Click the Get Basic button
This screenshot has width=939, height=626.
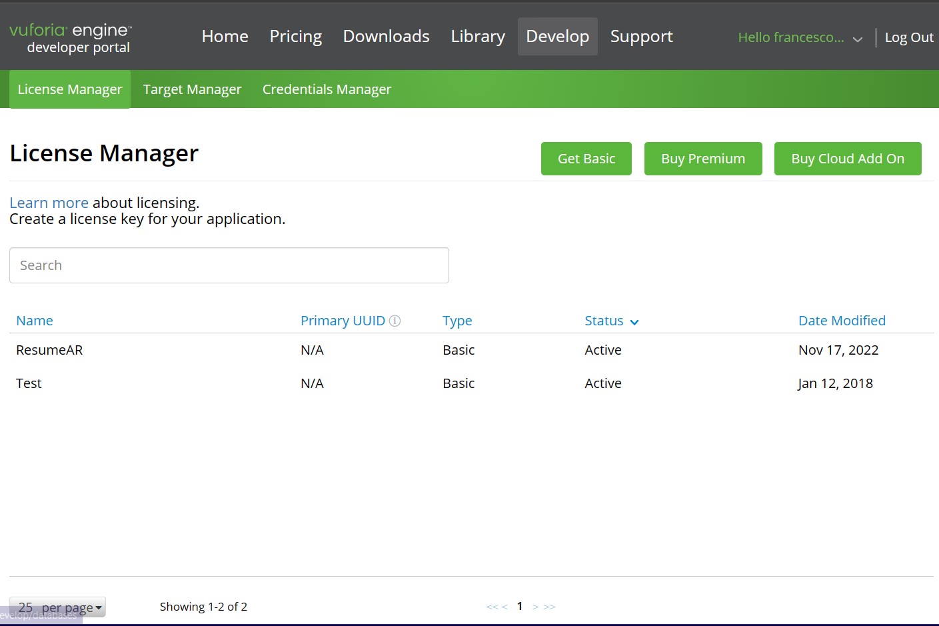click(586, 159)
